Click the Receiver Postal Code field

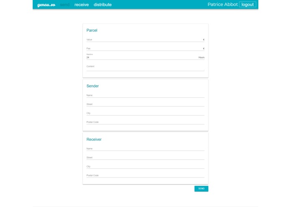tap(145, 175)
